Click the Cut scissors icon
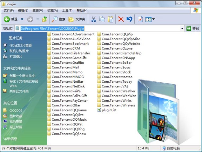 click(x=93, y=19)
